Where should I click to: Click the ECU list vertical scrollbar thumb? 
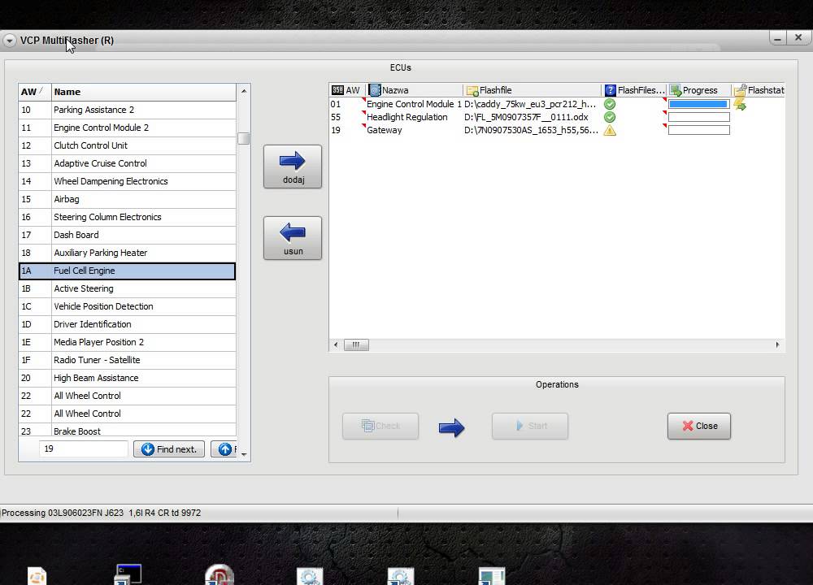click(244, 138)
